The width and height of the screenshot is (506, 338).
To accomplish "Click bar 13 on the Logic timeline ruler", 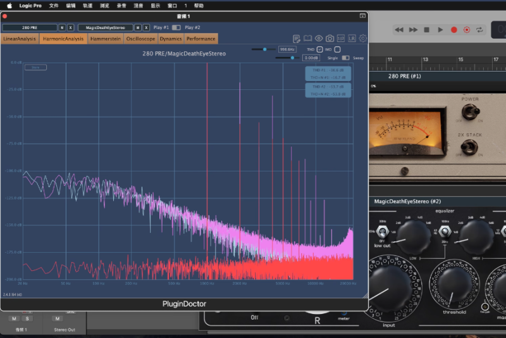I will 425,59.
